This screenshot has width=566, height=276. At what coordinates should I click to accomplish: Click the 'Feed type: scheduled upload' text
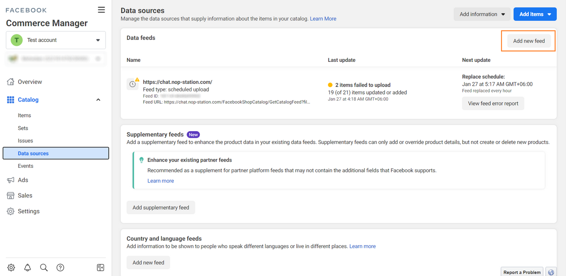(x=176, y=90)
